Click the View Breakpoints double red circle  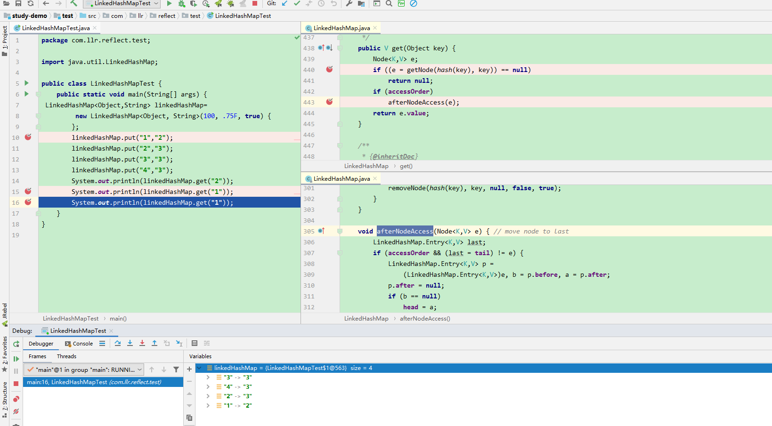point(16,399)
